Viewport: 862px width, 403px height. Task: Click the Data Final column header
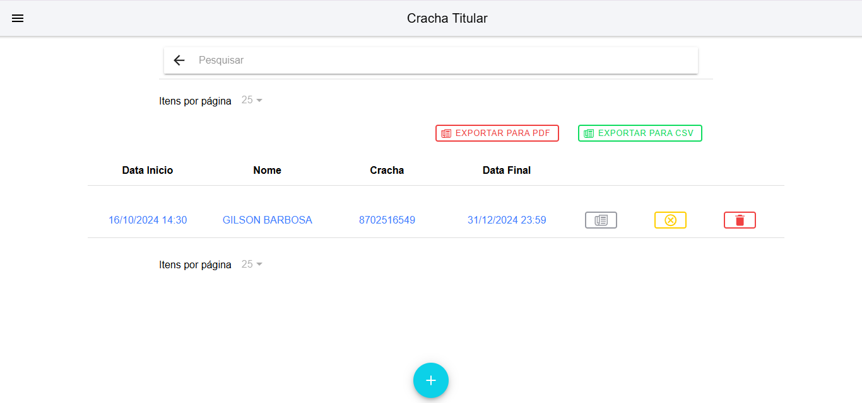506,170
